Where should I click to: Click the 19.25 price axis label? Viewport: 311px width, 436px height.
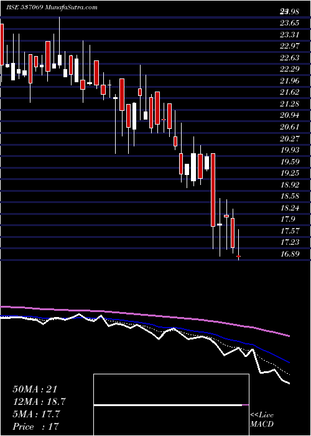290,173
